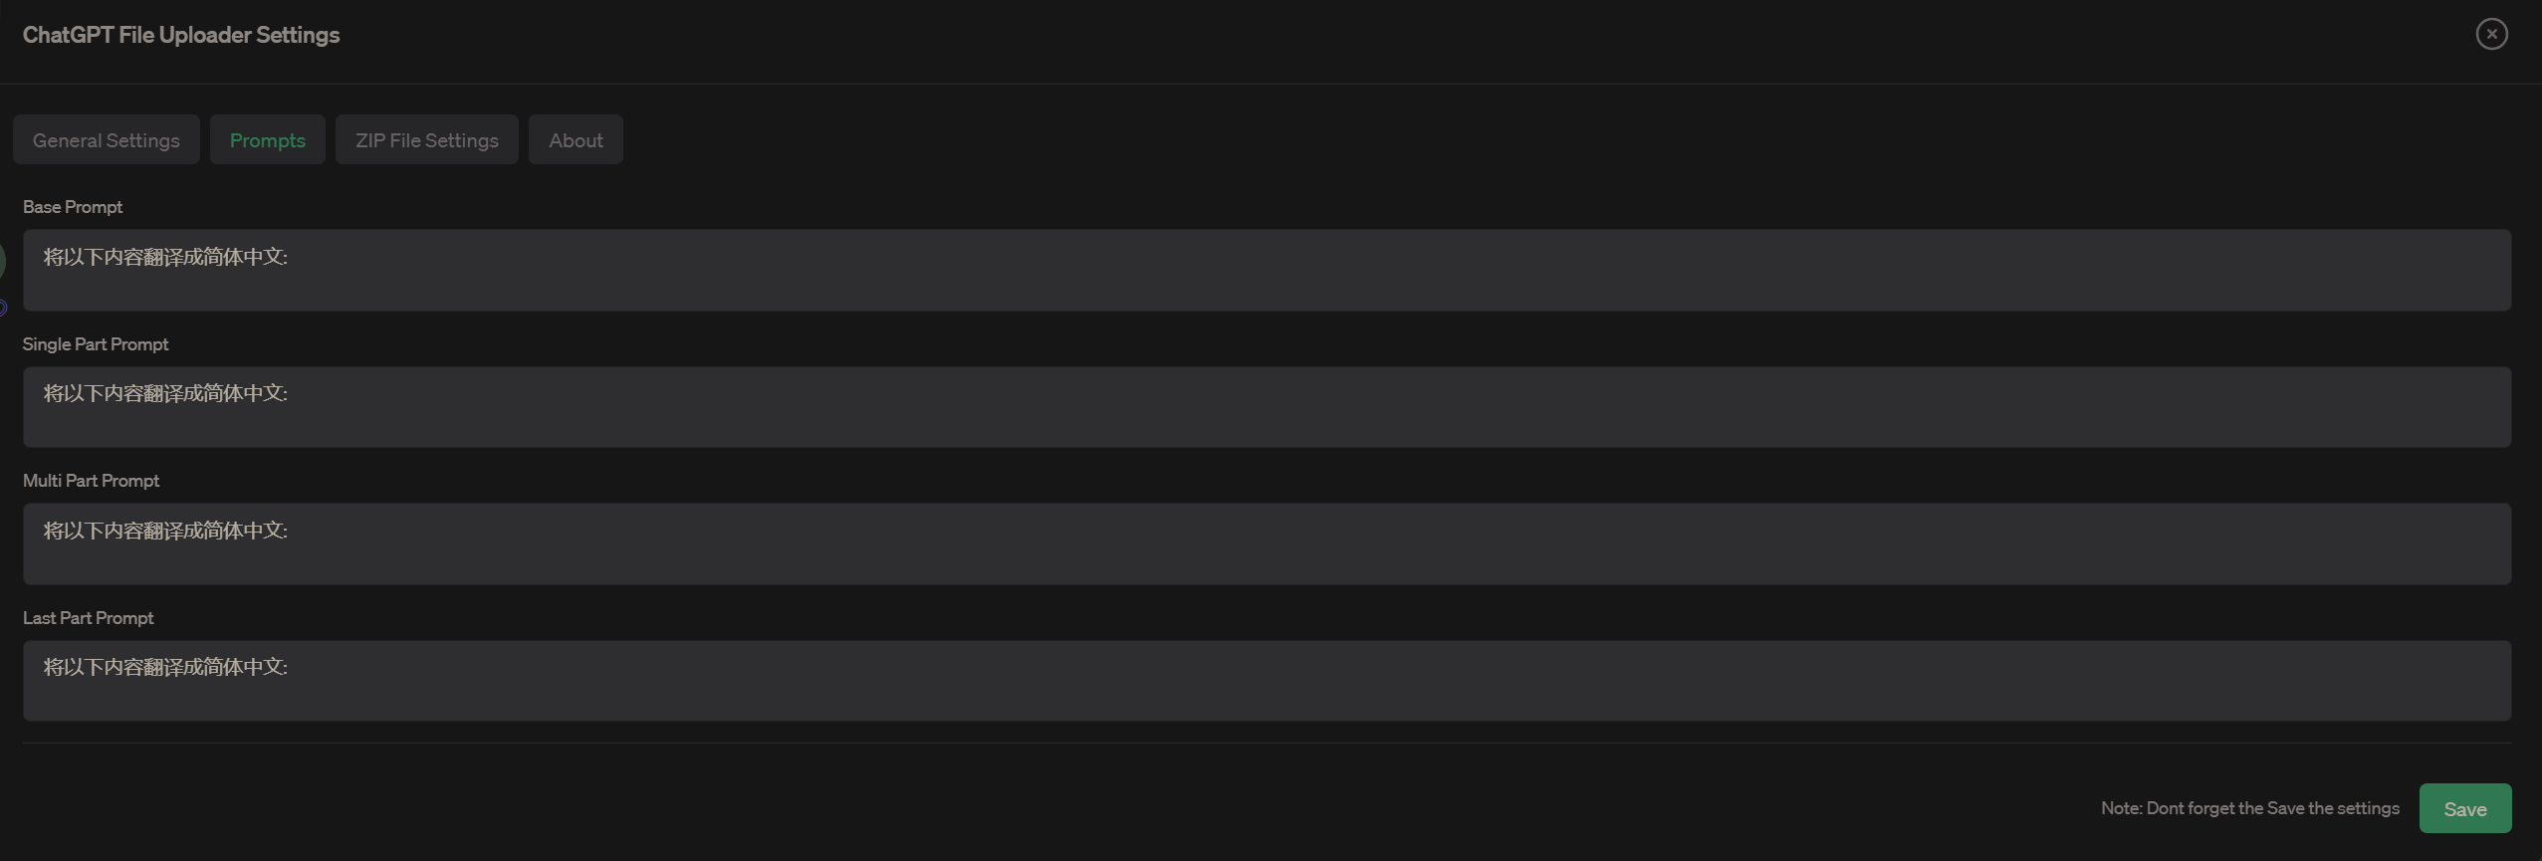
Task: Click the purple outlined icon at left edge
Action: (3, 309)
